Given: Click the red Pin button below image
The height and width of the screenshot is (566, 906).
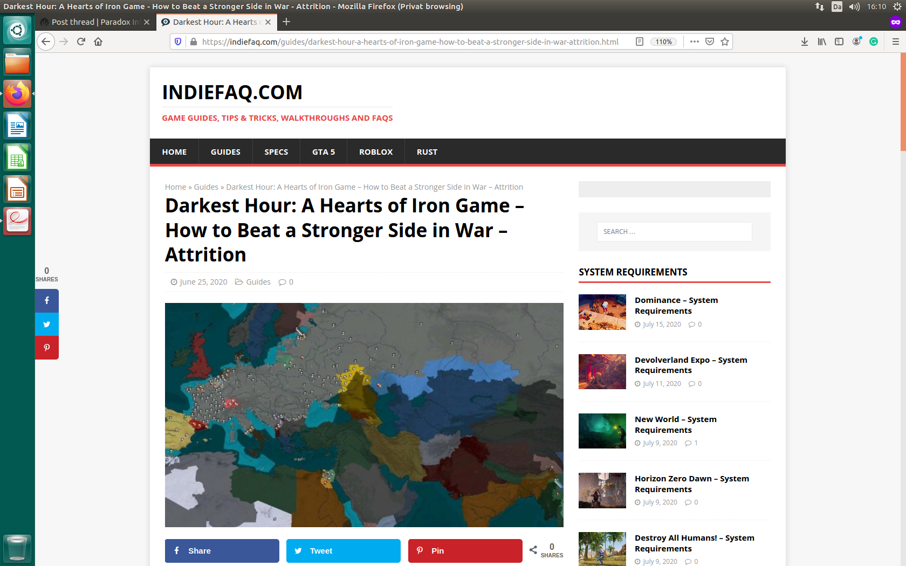Looking at the screenshot, I should click(465, 551).
